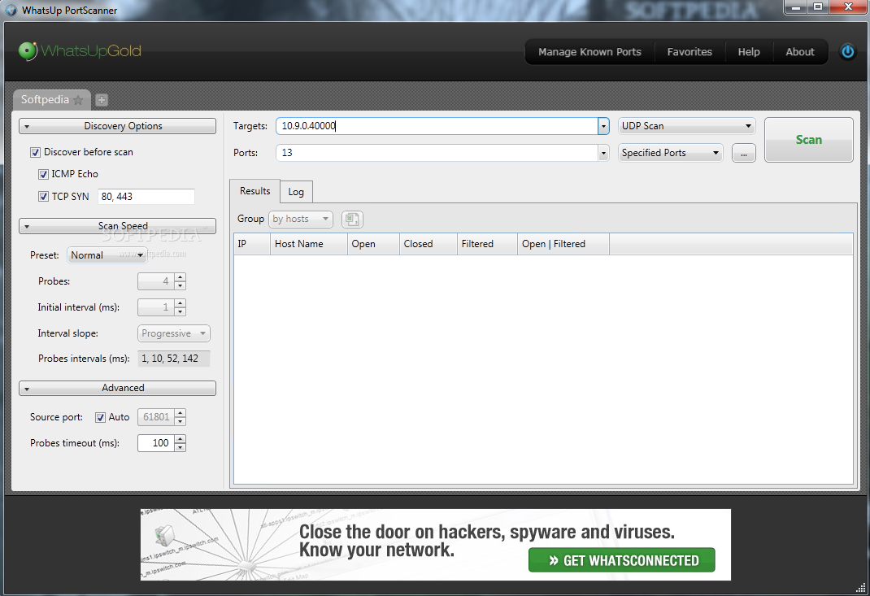Switch to the Results tab
Image resolution: width=870 pixels, height=596 pixels.
pos(254,191)
